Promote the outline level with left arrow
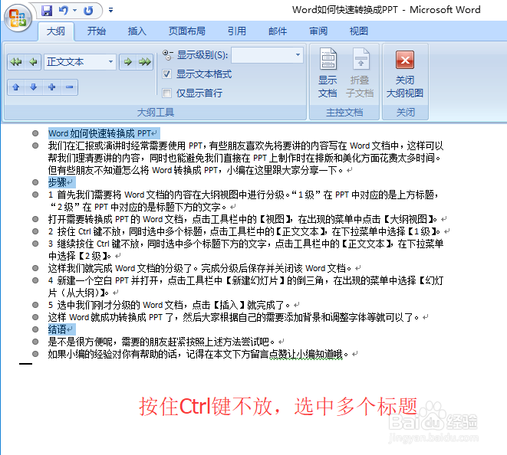 33,62
